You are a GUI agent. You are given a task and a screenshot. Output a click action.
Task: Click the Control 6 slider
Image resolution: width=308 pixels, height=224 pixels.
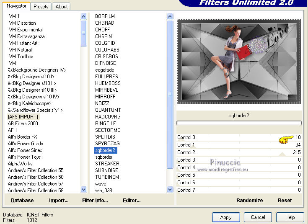pos(239,183)
